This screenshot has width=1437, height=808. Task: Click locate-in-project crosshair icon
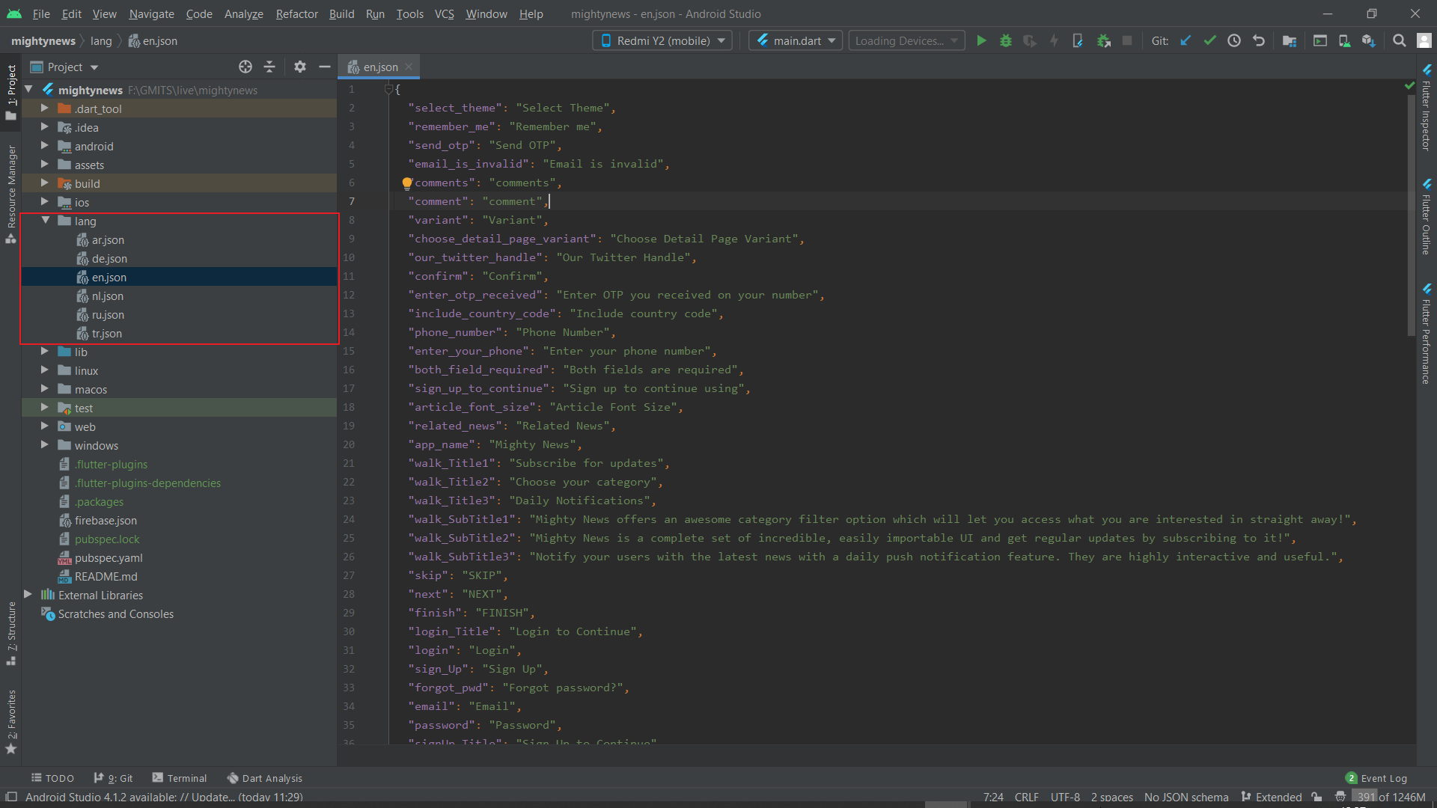245,67
